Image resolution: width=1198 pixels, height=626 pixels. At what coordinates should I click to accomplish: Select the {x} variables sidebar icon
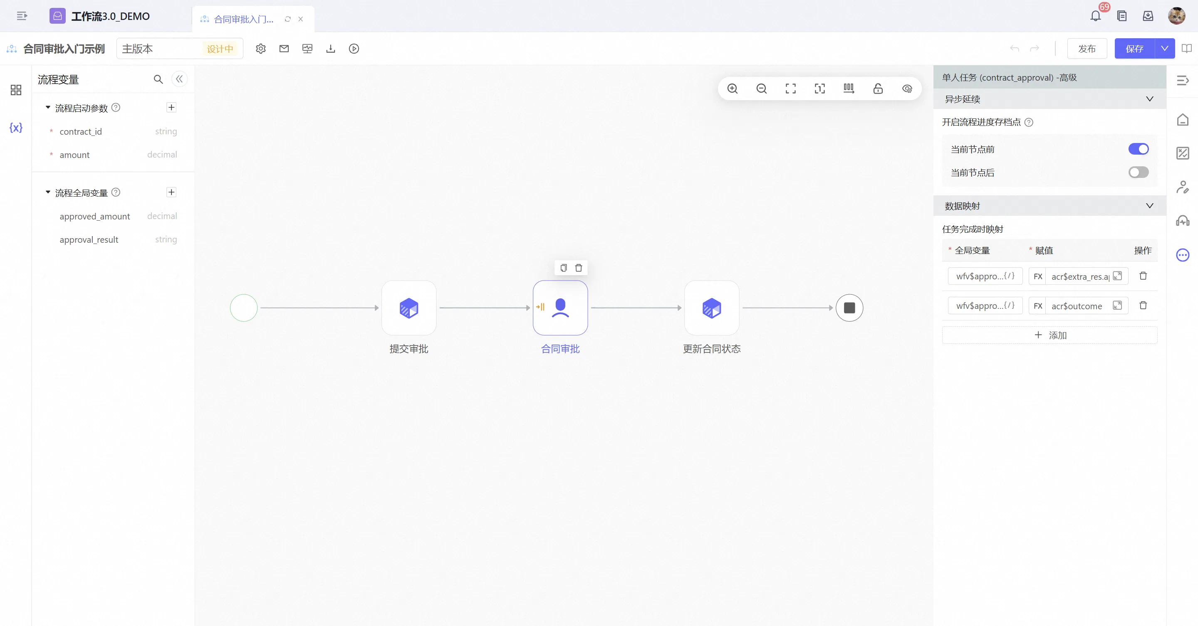click(x=16, y=128)
